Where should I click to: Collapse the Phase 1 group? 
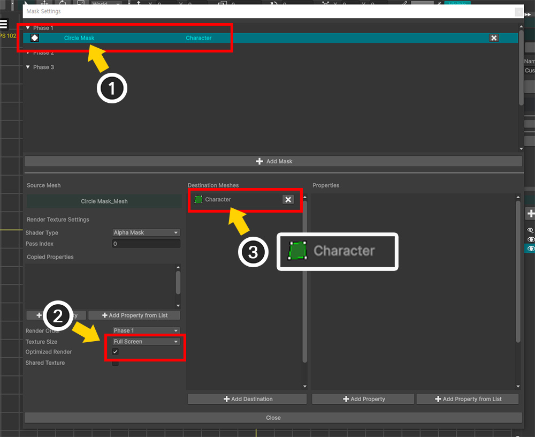tap(28, 28)
